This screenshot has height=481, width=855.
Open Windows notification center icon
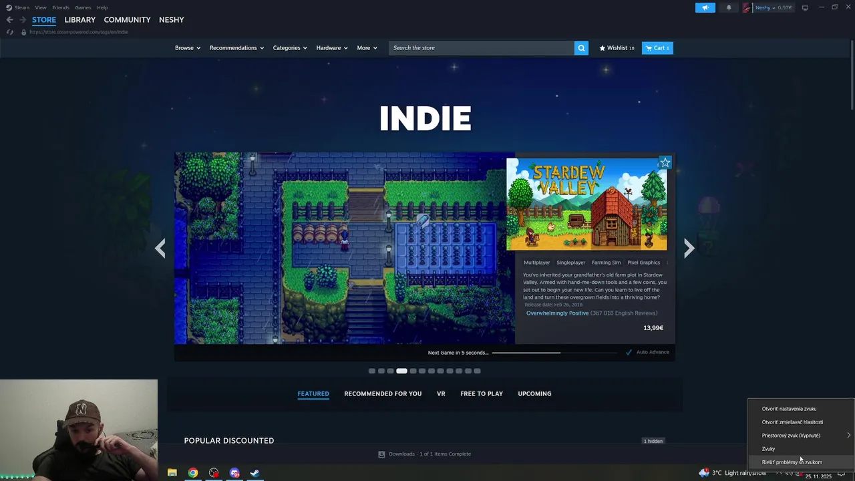(842, 474)
